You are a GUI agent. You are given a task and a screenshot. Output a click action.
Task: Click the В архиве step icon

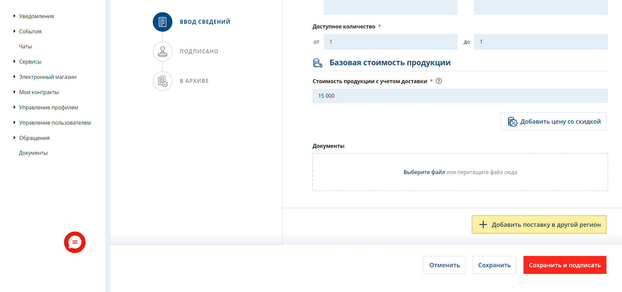pyautogui.click(x=163, y=81)
